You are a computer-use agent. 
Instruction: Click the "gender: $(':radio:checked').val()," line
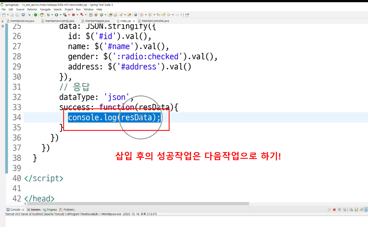click(x=142, y=57)
